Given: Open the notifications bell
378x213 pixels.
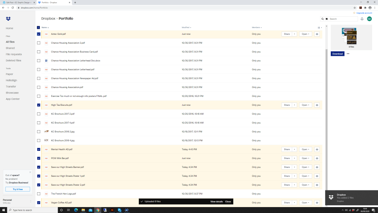Looking at the screenshot, I should (x=362, y=19).
